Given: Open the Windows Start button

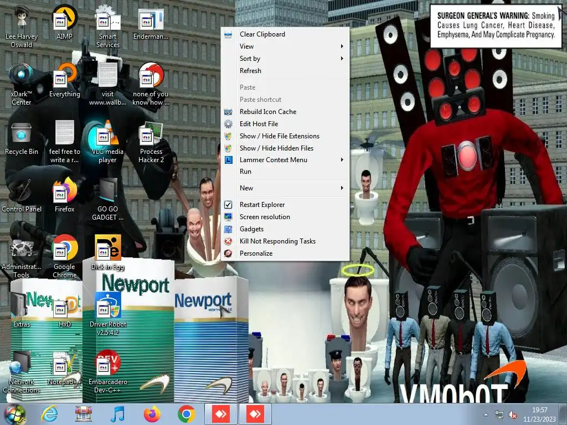Looking at the screenshot, I should (15, 414).
